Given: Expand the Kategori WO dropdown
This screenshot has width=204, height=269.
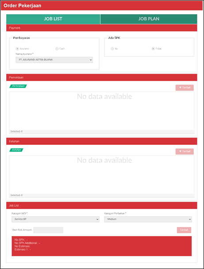Looking at the screenshot, I should click(x=55, y=219).
